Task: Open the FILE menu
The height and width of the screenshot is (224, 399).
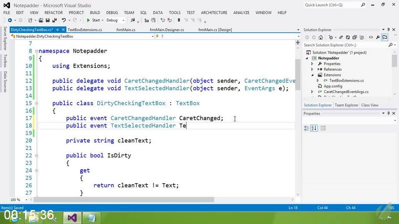Action: [6, 12]
